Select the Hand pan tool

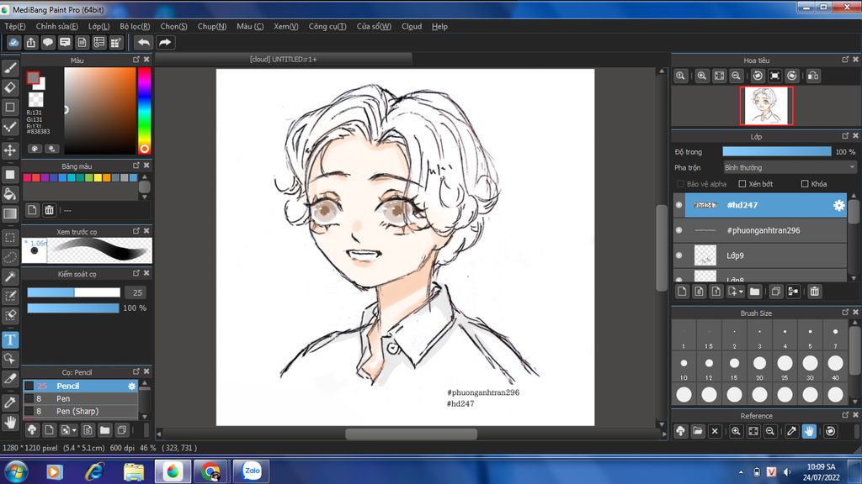tap(10, 422)
